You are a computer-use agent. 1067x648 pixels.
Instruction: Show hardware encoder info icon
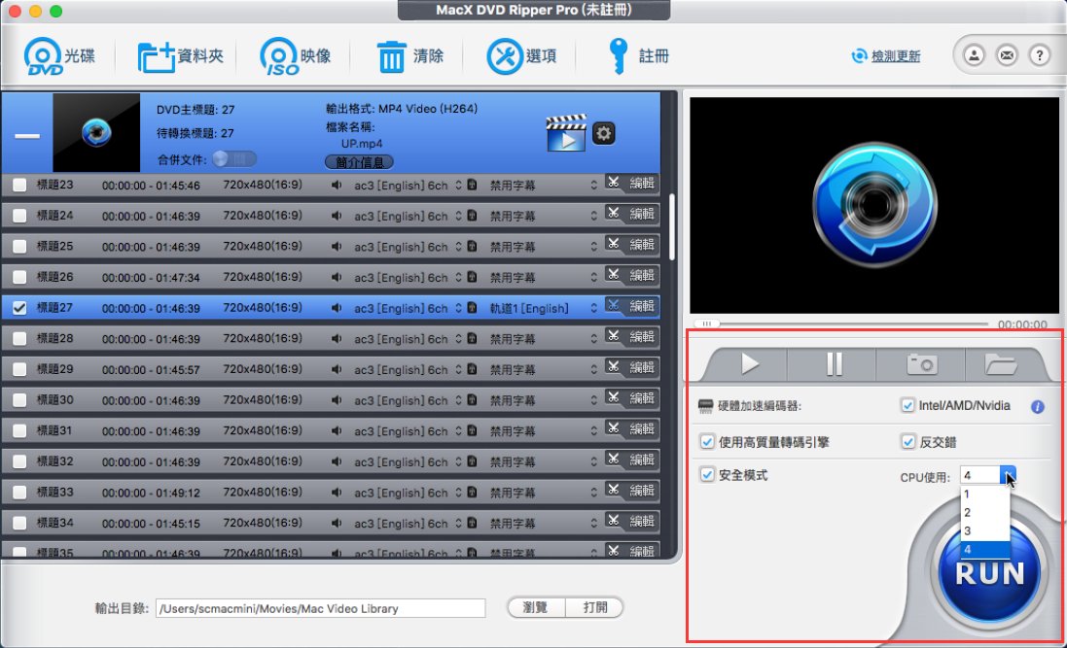pos(1037,407)
